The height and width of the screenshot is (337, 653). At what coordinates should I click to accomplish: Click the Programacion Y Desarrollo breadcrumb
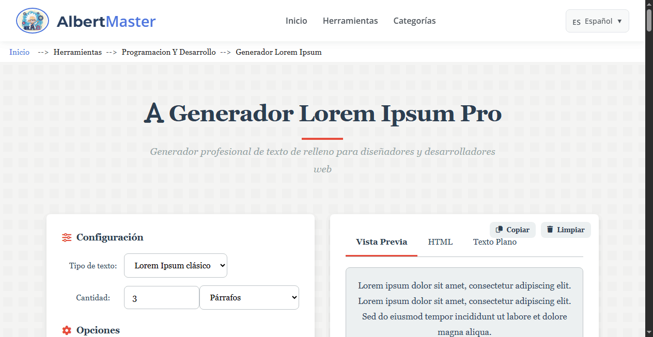168,52
